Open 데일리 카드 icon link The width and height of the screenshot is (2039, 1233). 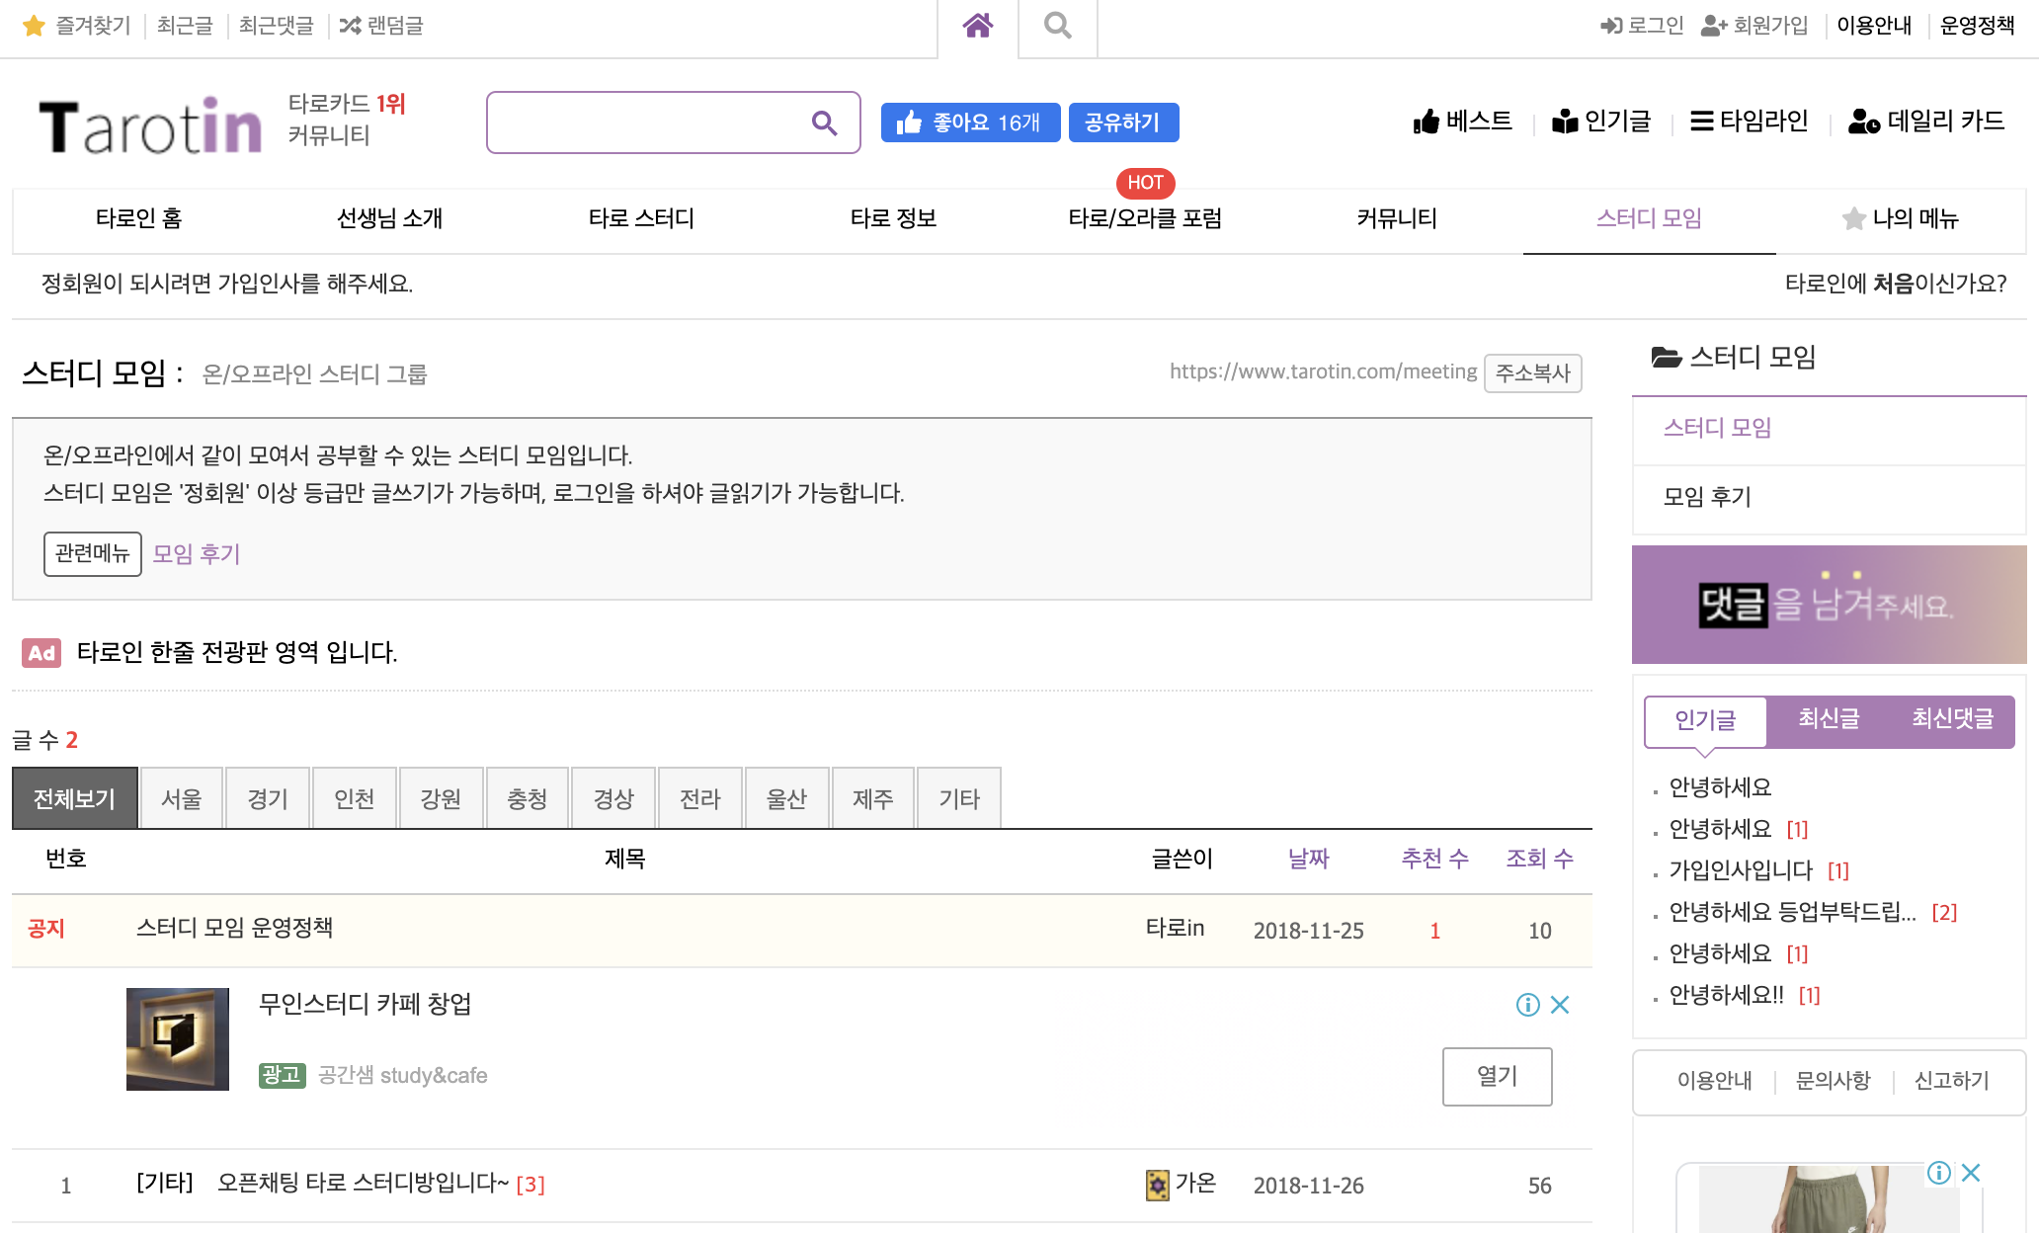point(1925,122)
